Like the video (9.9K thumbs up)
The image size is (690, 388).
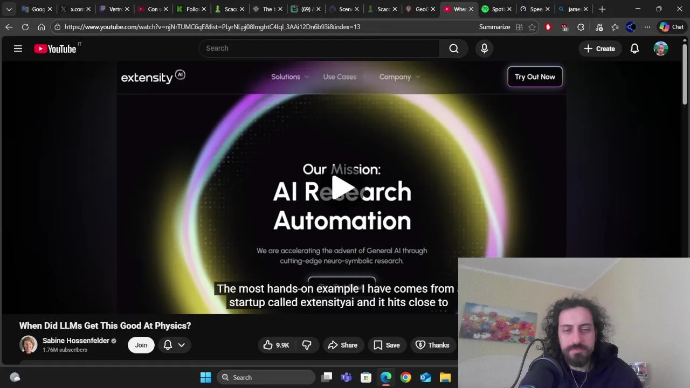pyautogui.click(x=276, y=345)
